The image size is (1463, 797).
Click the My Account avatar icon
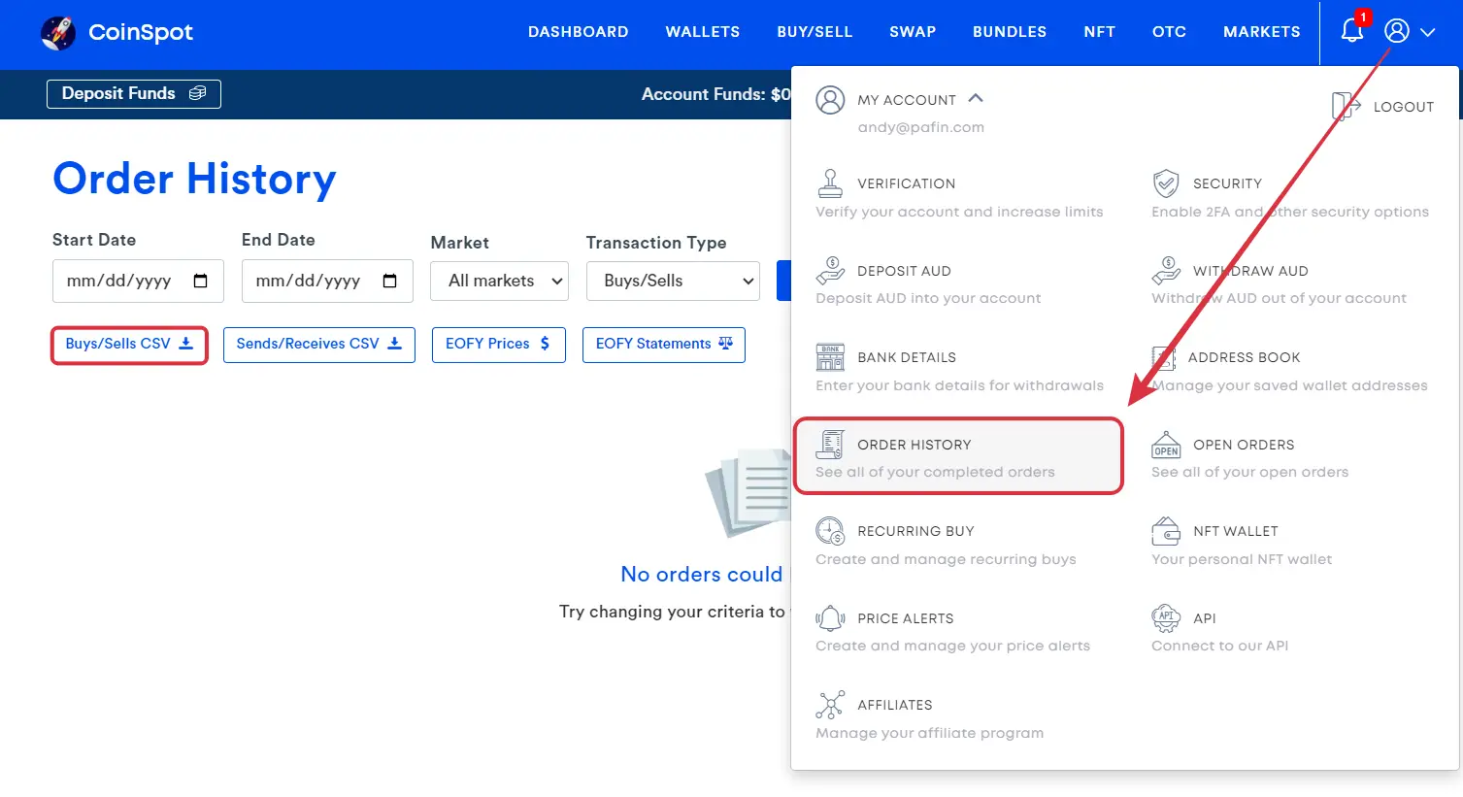pyautogui.click(x=830, y=100)
